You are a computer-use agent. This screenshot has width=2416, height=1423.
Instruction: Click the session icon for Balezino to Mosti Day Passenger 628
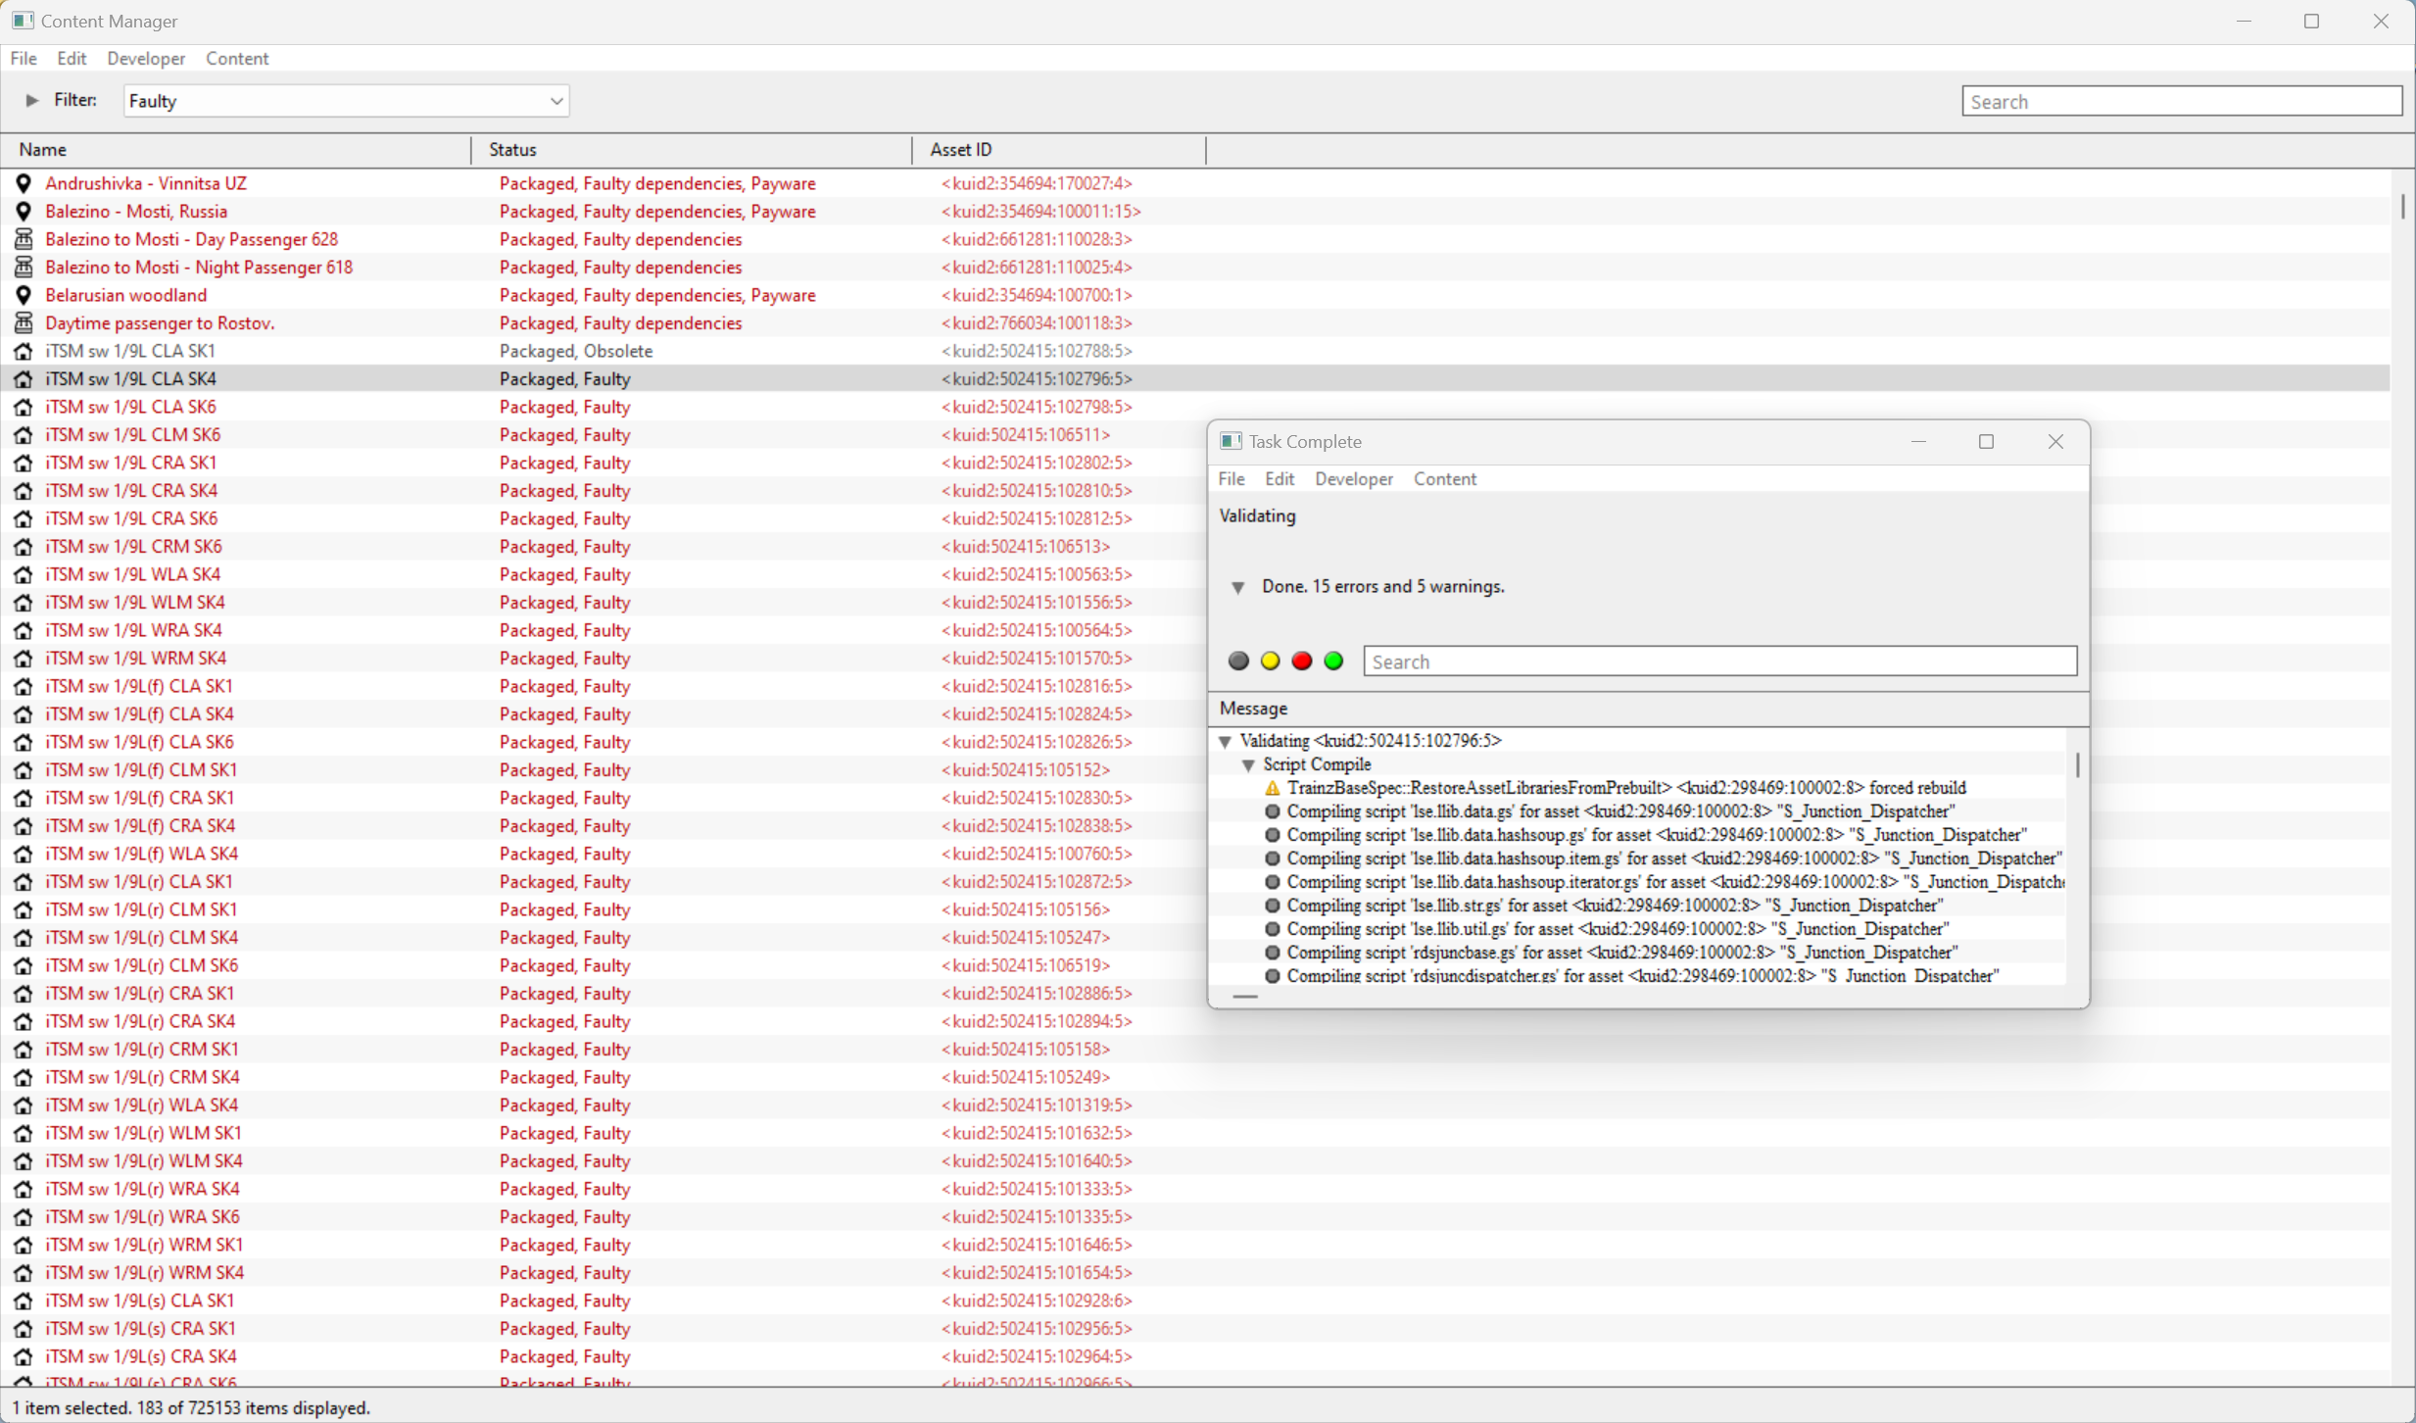(x=24, y=239)
